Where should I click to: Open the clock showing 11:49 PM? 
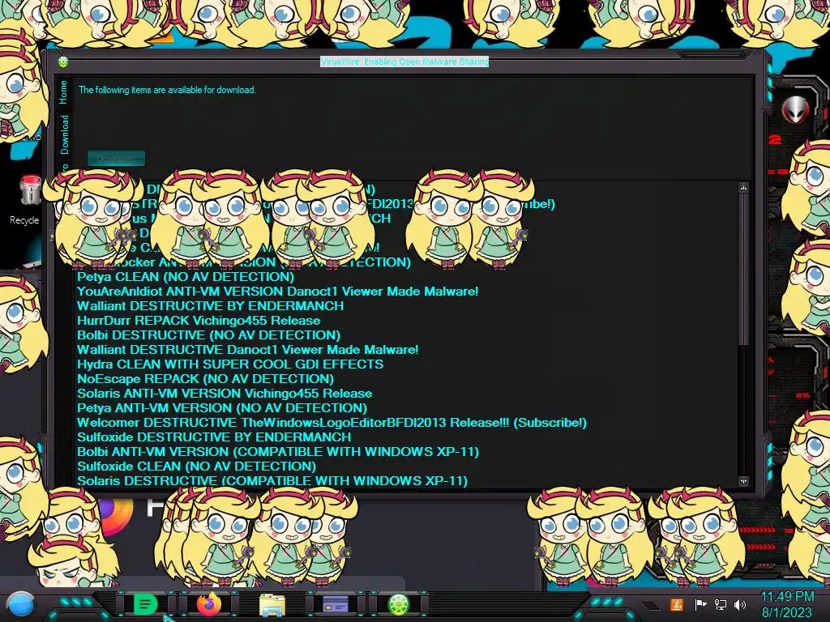click(786, 604)
